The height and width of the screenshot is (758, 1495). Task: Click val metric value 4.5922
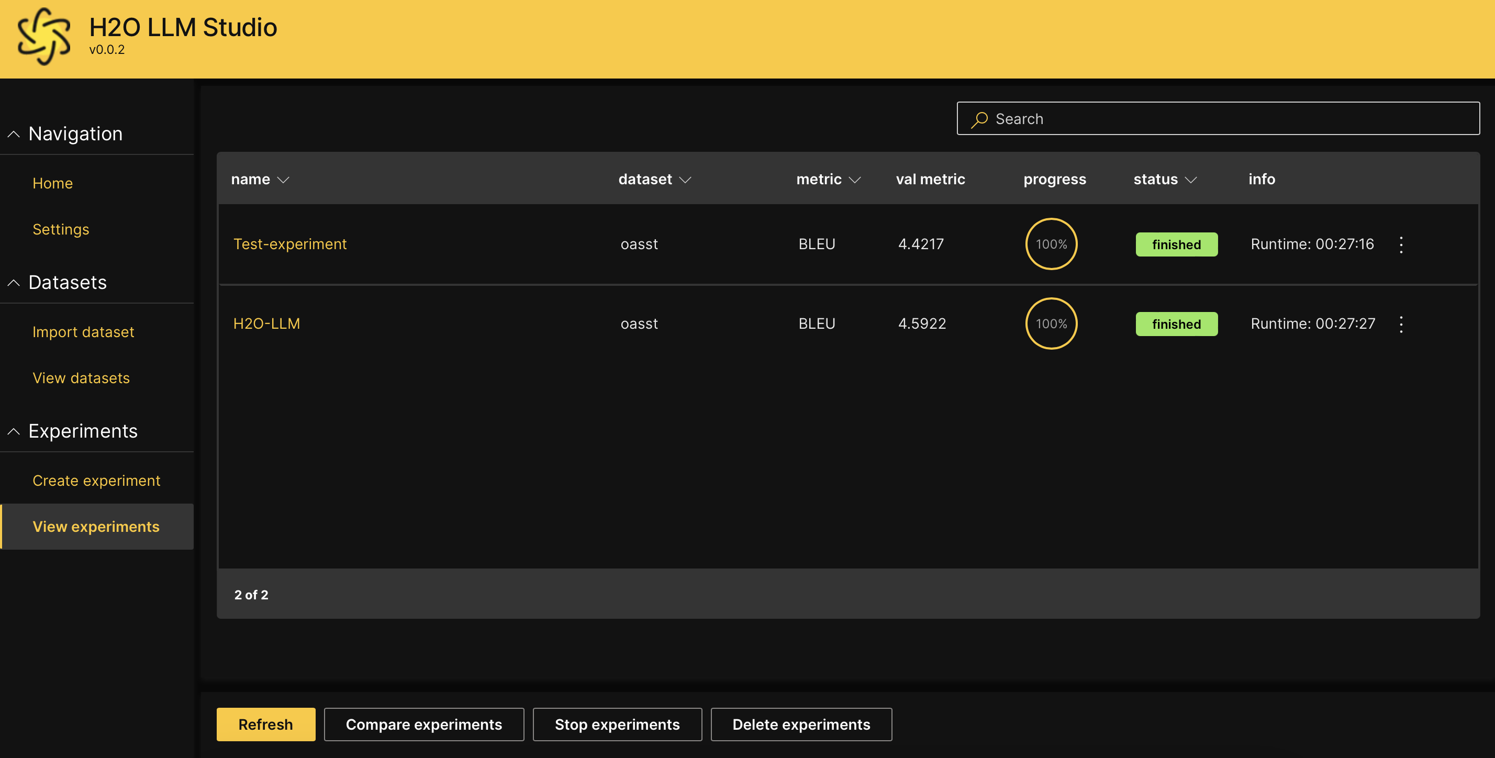tap(922, 324)
